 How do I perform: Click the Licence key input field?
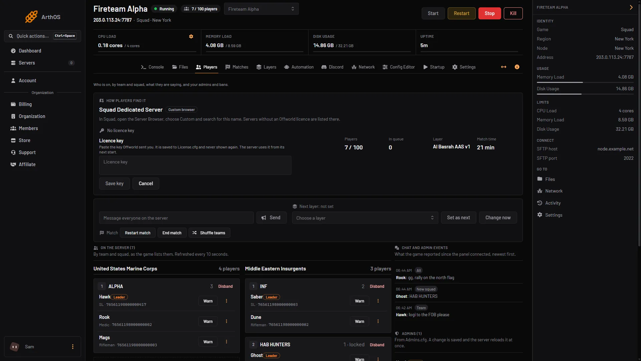(195, 165)
